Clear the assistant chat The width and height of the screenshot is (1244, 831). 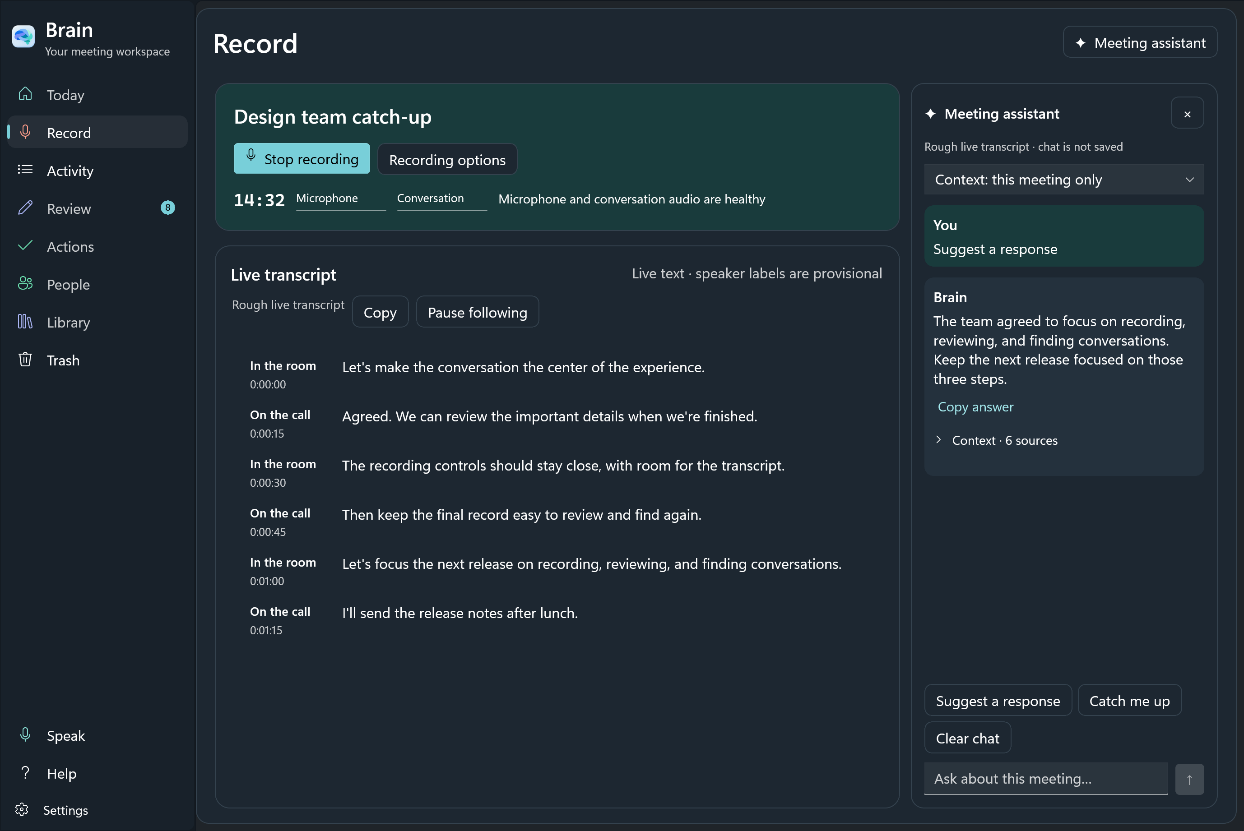click(967, 738)
